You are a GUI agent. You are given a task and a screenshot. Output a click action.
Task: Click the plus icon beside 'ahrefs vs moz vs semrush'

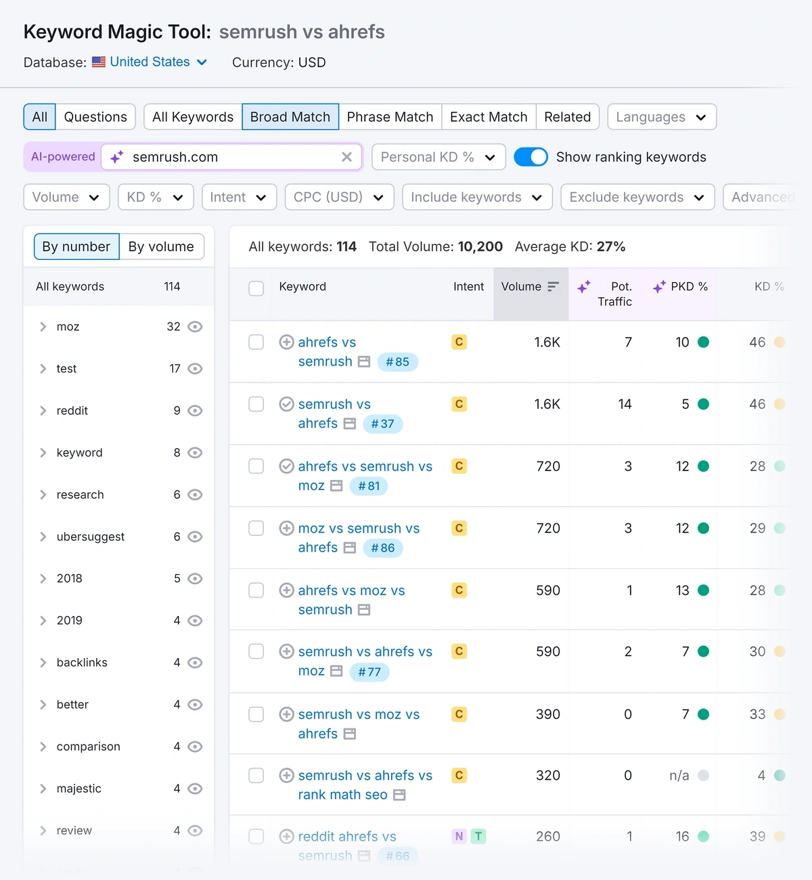(x=286, y=590)
